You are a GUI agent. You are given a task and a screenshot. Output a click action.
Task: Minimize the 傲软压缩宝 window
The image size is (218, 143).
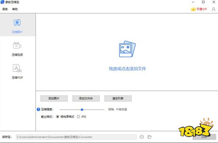coord(193,2)
